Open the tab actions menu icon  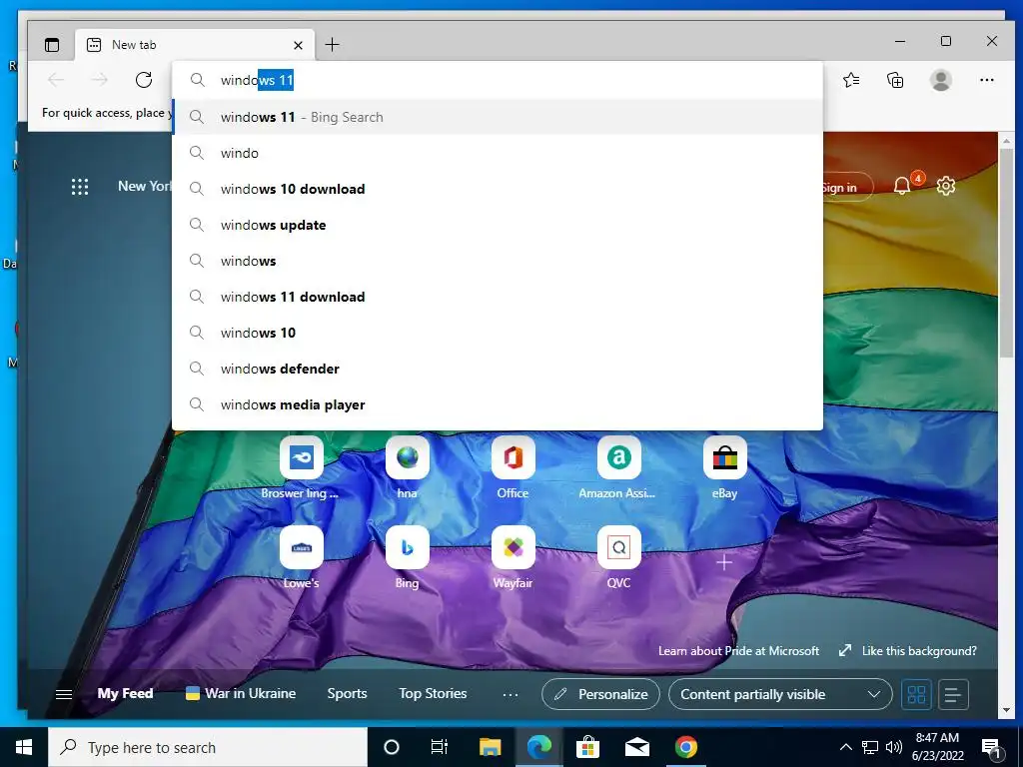coord(52,45)
